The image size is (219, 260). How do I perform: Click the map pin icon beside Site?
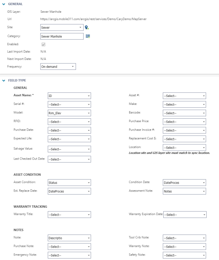(87, 28)
